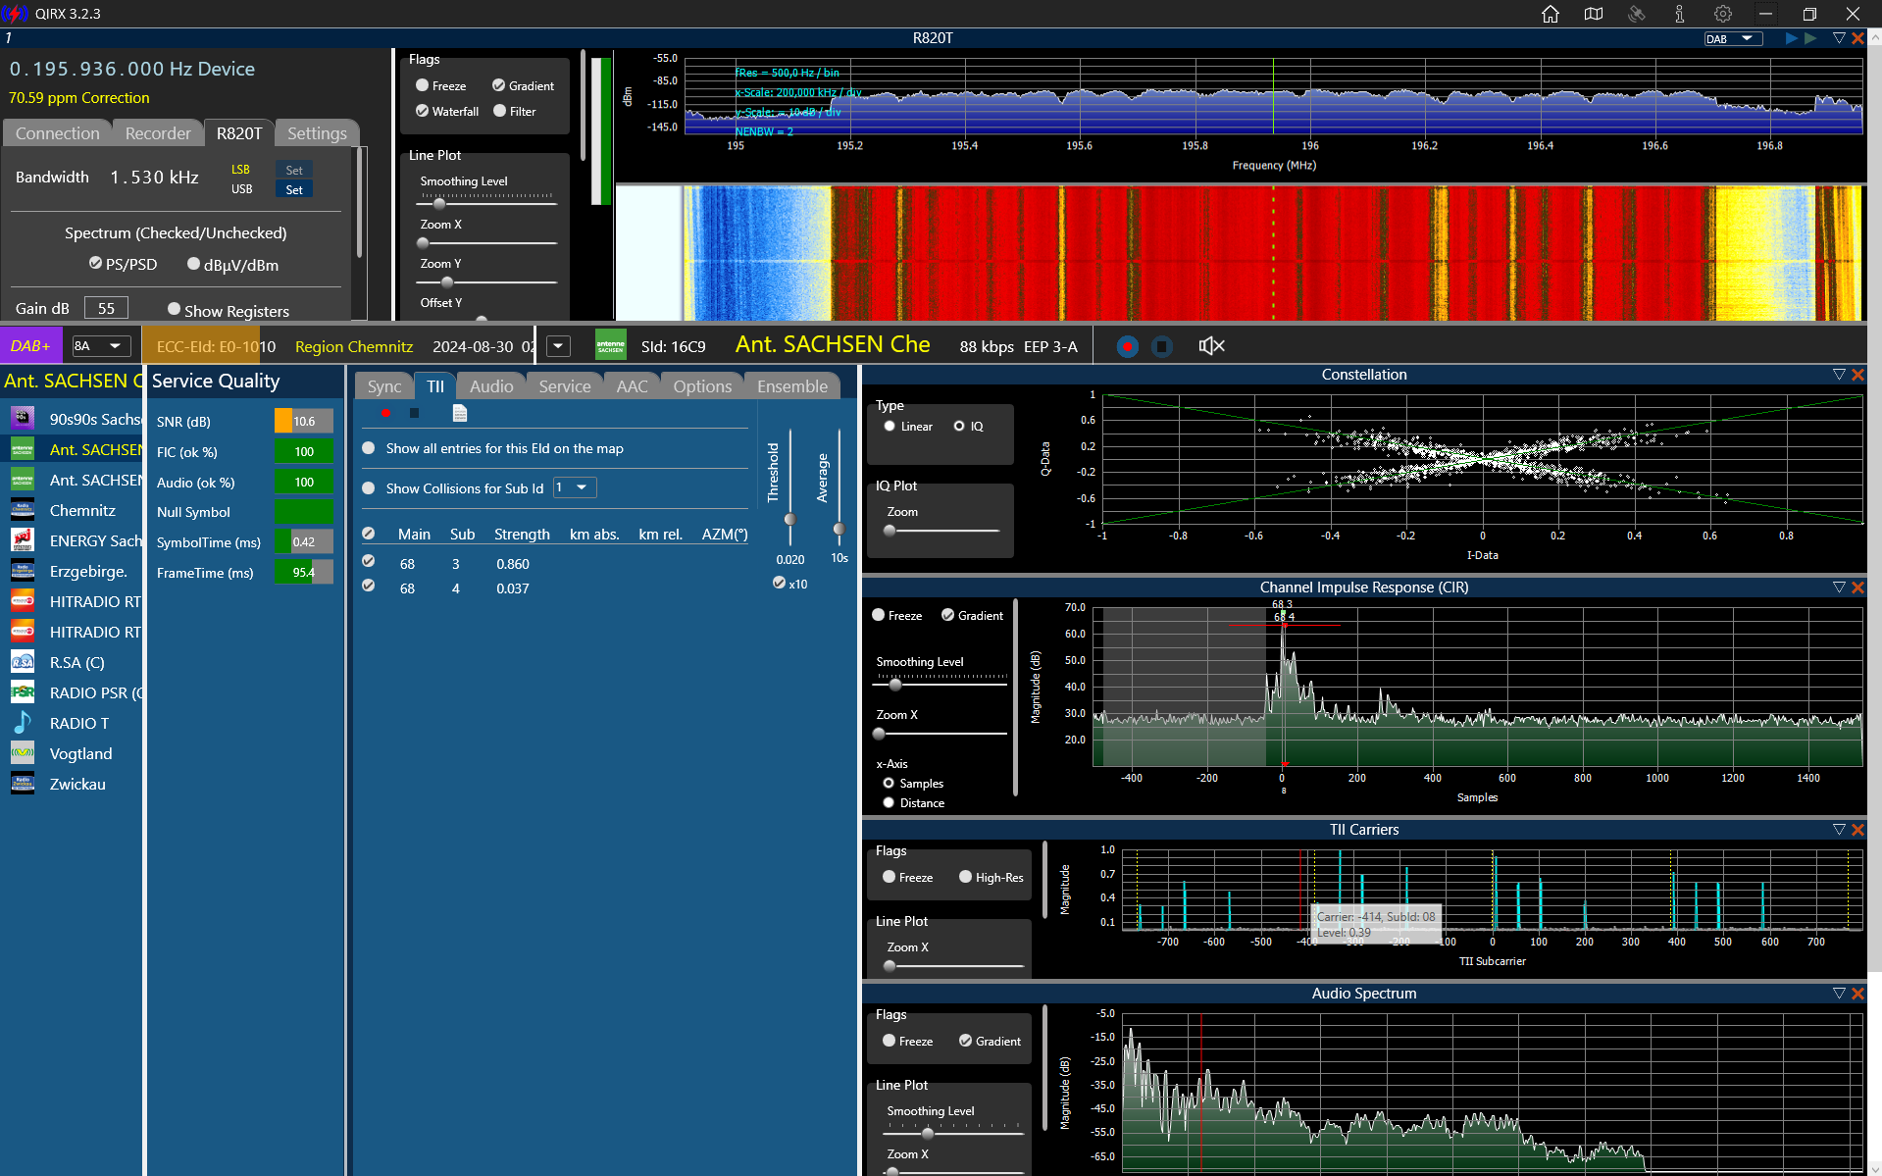Switch to the Ensemble tab
The width and height of the screenshot is (1882, 1176).
(792, 386)
